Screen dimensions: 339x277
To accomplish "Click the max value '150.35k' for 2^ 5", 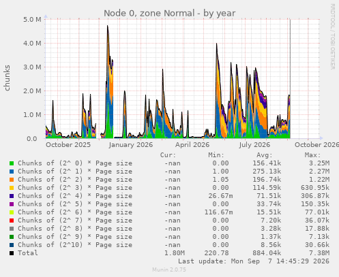I will [315, 204].
